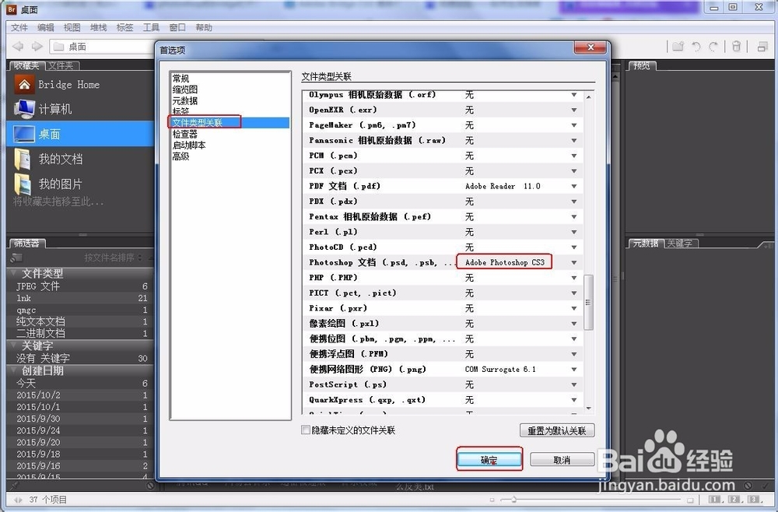The height and width of the screenshot is (512, 778).
Task: Select 启动脚本 preferences category
Action: (x=189, y=145)
